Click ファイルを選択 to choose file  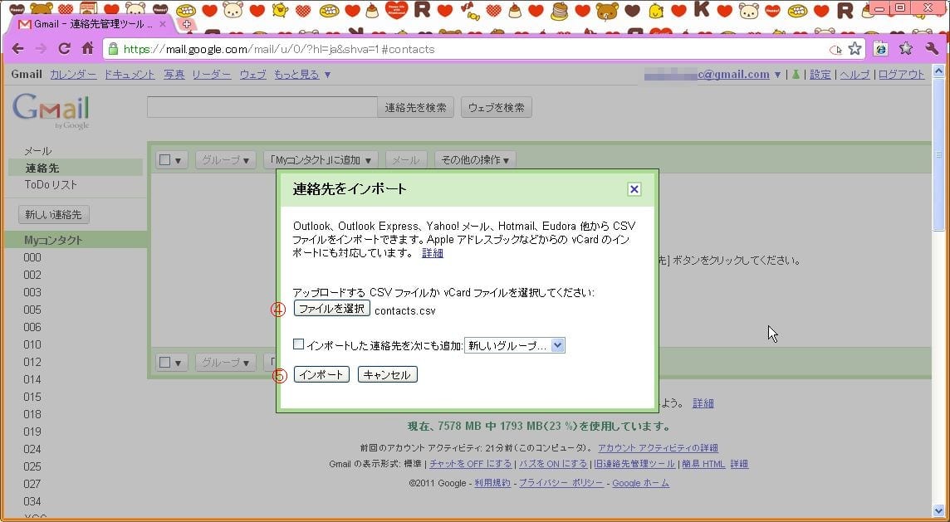(331, 309)
